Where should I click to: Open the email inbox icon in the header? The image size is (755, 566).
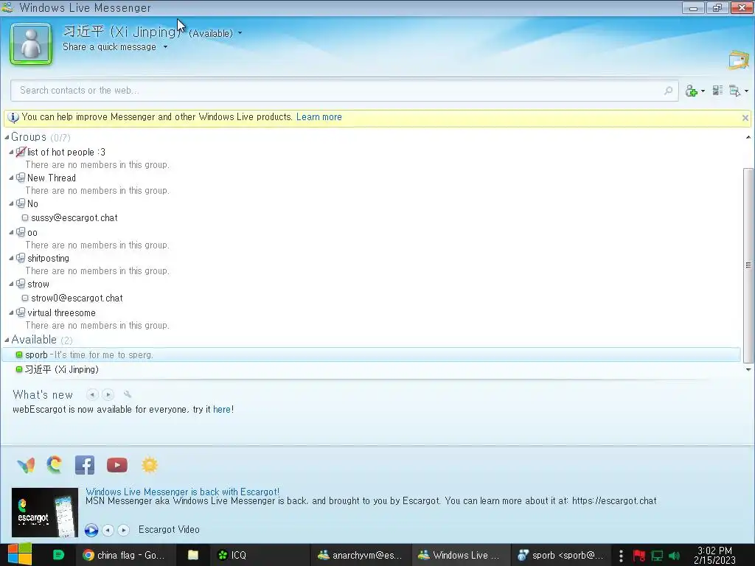point(739,60)
